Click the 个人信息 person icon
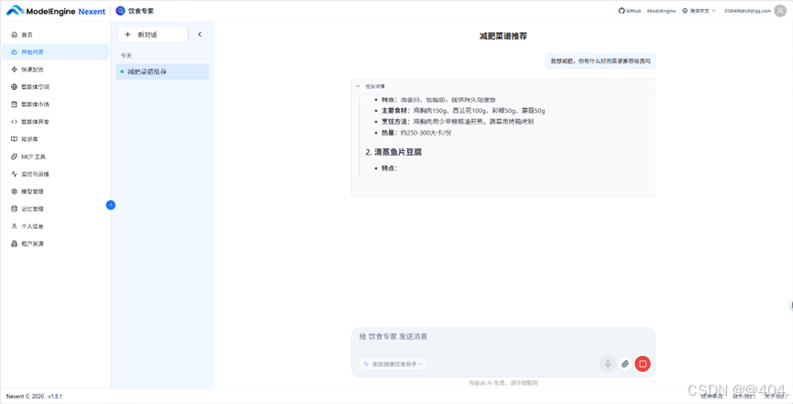The height and width of the screenshot is (404, 793). pos(14,226)
